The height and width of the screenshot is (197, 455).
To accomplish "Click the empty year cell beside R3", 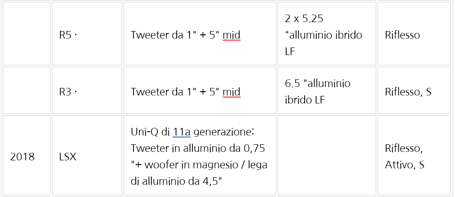I will pyautogui.click(x=27, y=90).
